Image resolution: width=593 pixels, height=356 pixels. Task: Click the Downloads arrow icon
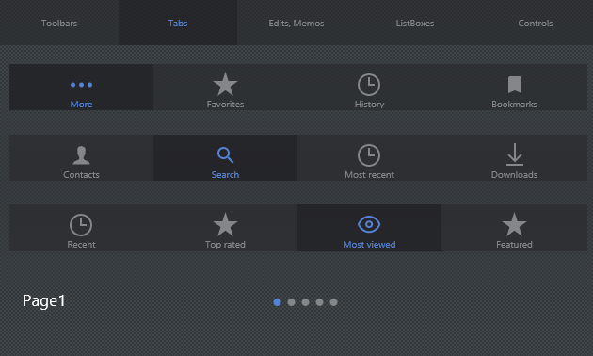click(514, 154)
